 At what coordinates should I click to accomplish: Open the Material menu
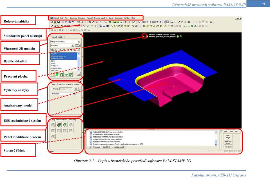pos(90,18)
